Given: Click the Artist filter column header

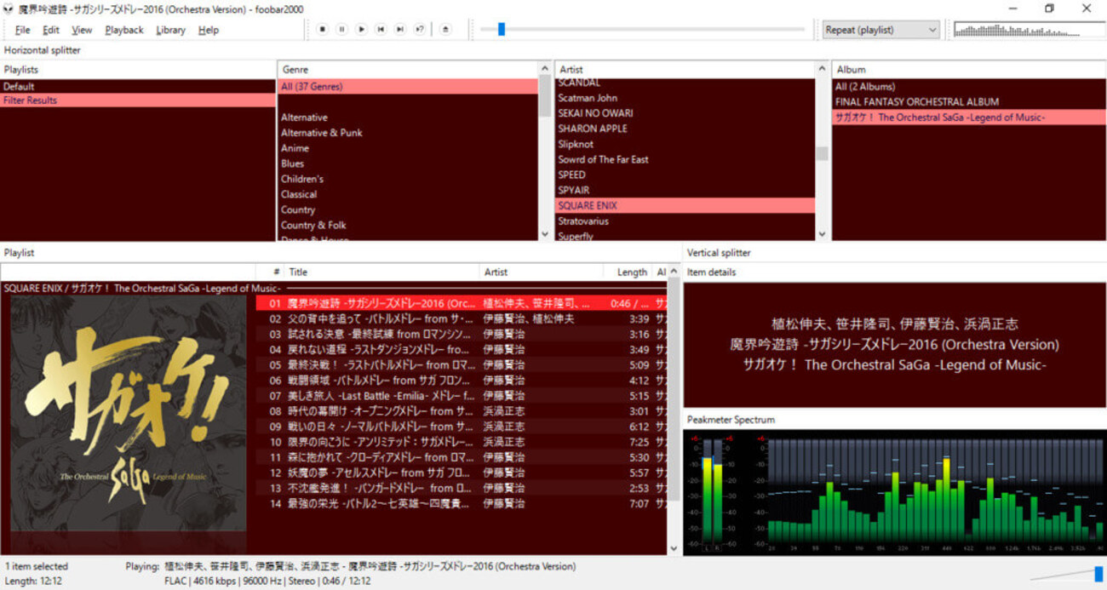Looking at the screenshot, I should [x=685, y=70].
